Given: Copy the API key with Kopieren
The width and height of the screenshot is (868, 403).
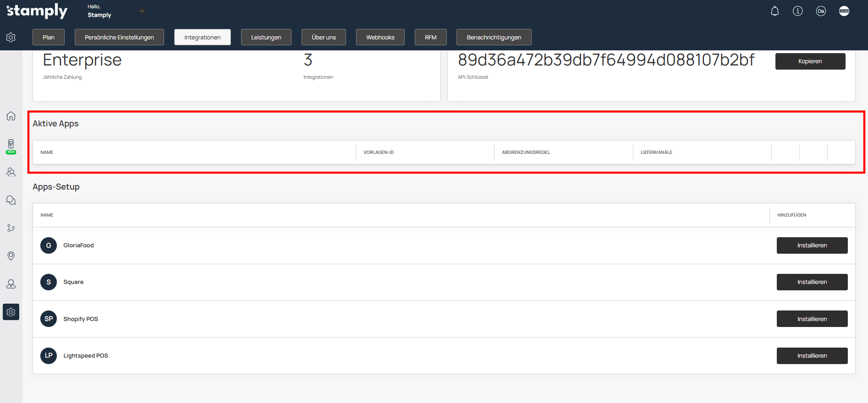Looking at the screenshot, I should pyautogui.click(x=810, y=61).
